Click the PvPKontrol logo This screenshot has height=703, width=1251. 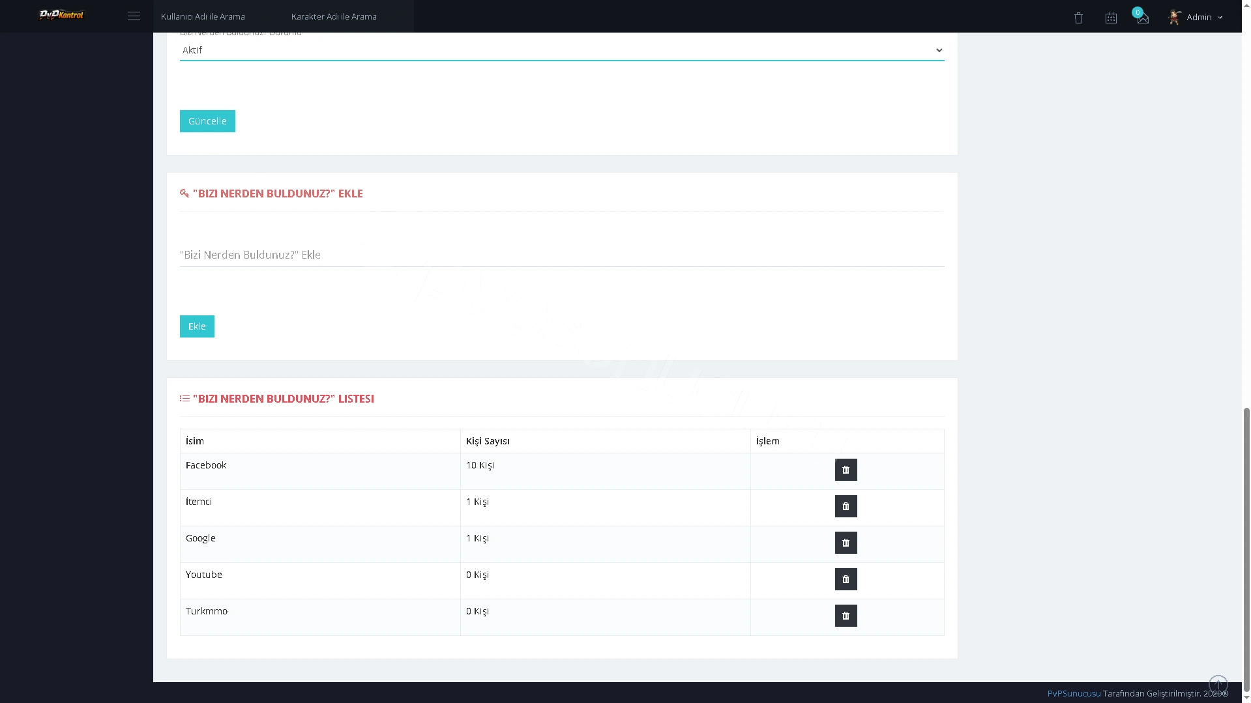tap(61, 15)
